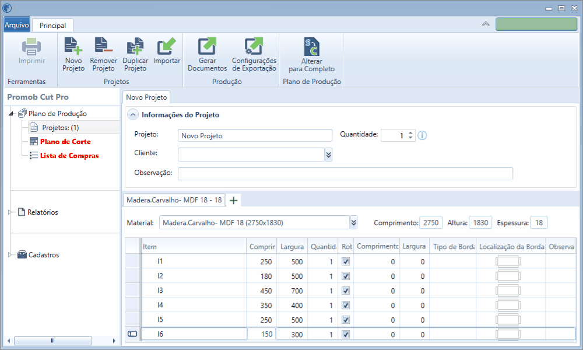Open Plano de Corte in the tree
Viewport: 583px width, 350px height.
click(x=65, y=141)
